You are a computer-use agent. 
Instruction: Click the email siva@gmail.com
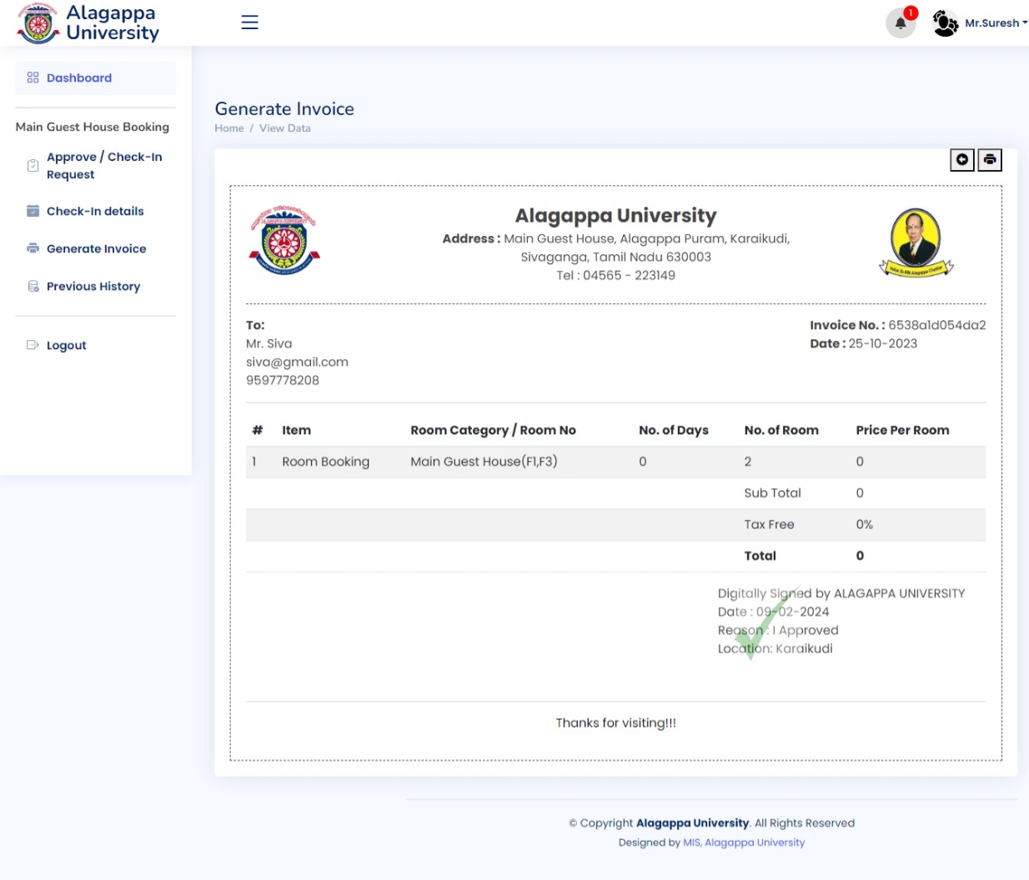(297, 362)
